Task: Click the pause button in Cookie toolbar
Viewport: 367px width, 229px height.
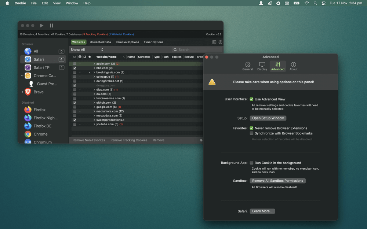Action: 51,26
